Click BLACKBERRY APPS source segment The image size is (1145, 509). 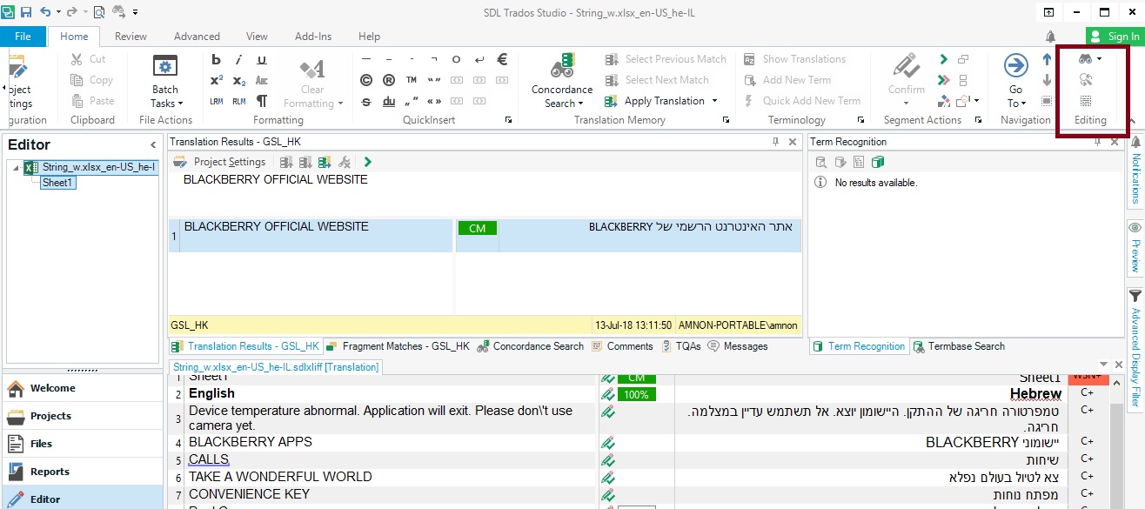[x=251, y=442]
